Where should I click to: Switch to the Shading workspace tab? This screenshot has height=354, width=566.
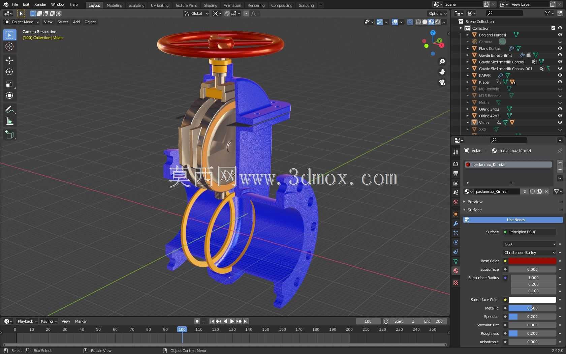point(210,5)
